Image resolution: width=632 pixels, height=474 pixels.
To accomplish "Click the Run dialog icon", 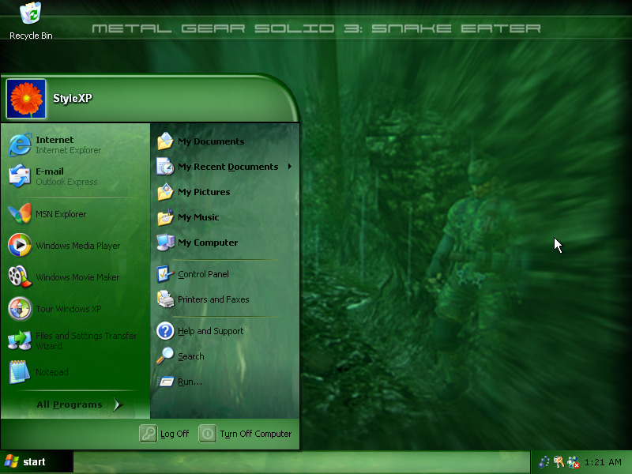I will pos(165,382).
